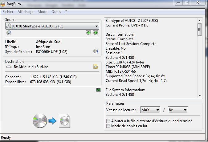Open the 8x read speed dropdown

click(x=178, y=110)
